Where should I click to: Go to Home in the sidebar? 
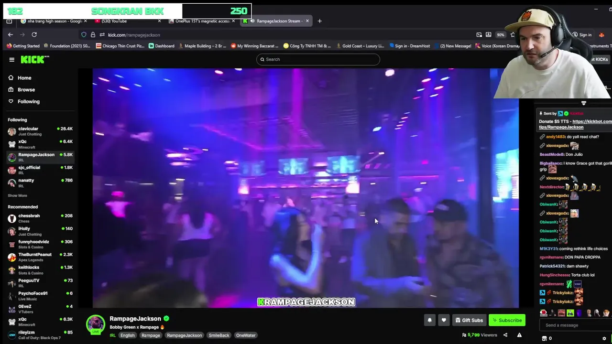[x=20, y=78]
